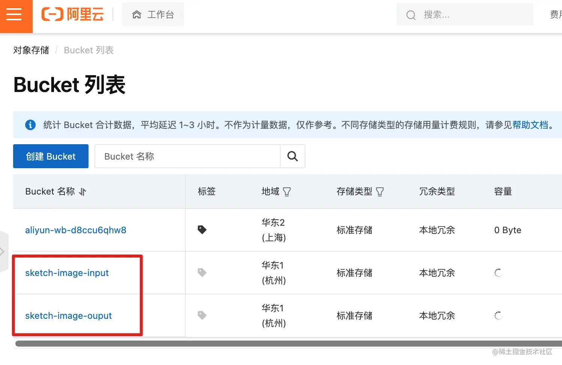Open the 存储类型 storage type filter funnel
The height and width of the screenshot is (365, 562).
[380, 192]
